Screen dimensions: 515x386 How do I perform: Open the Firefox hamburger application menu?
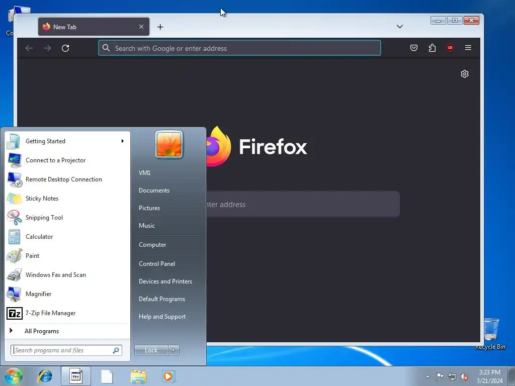[x=468, y=48]
